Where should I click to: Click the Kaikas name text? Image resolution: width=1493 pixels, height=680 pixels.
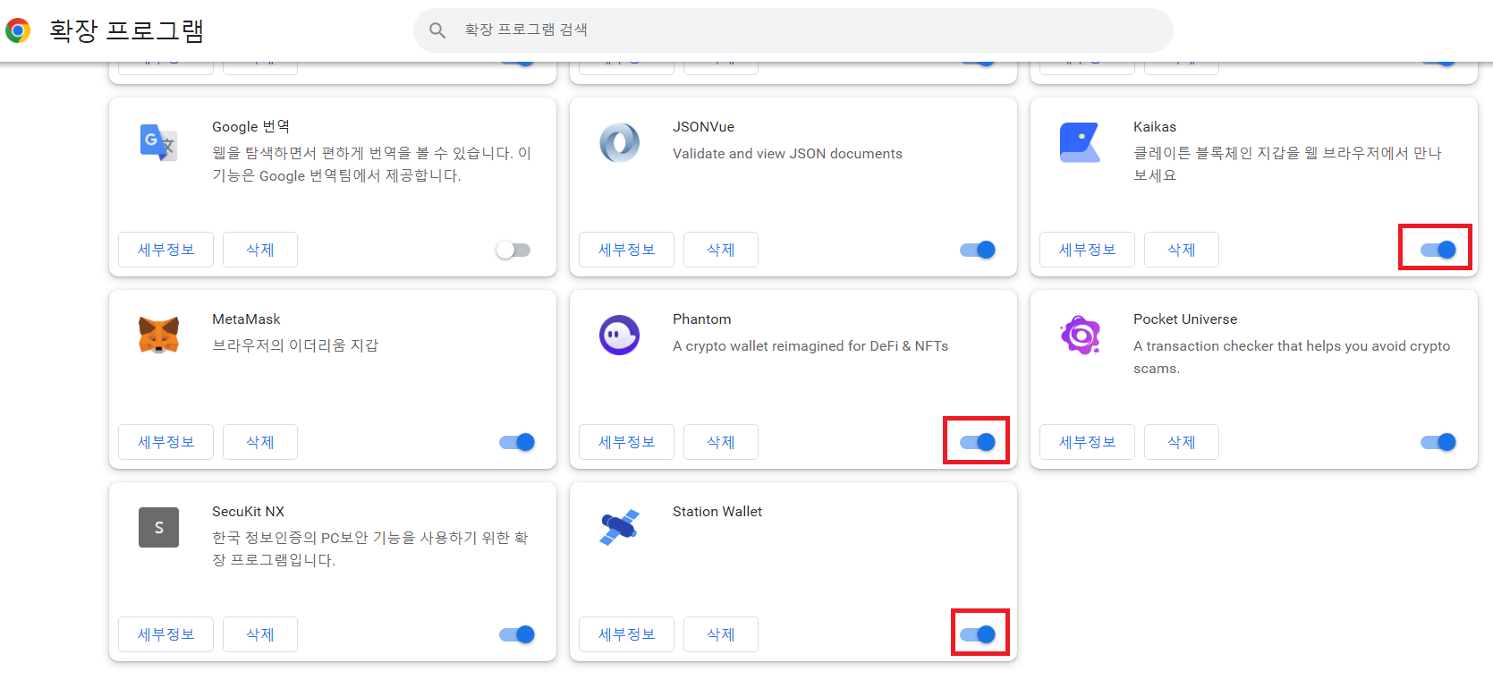pos(1155,127)
